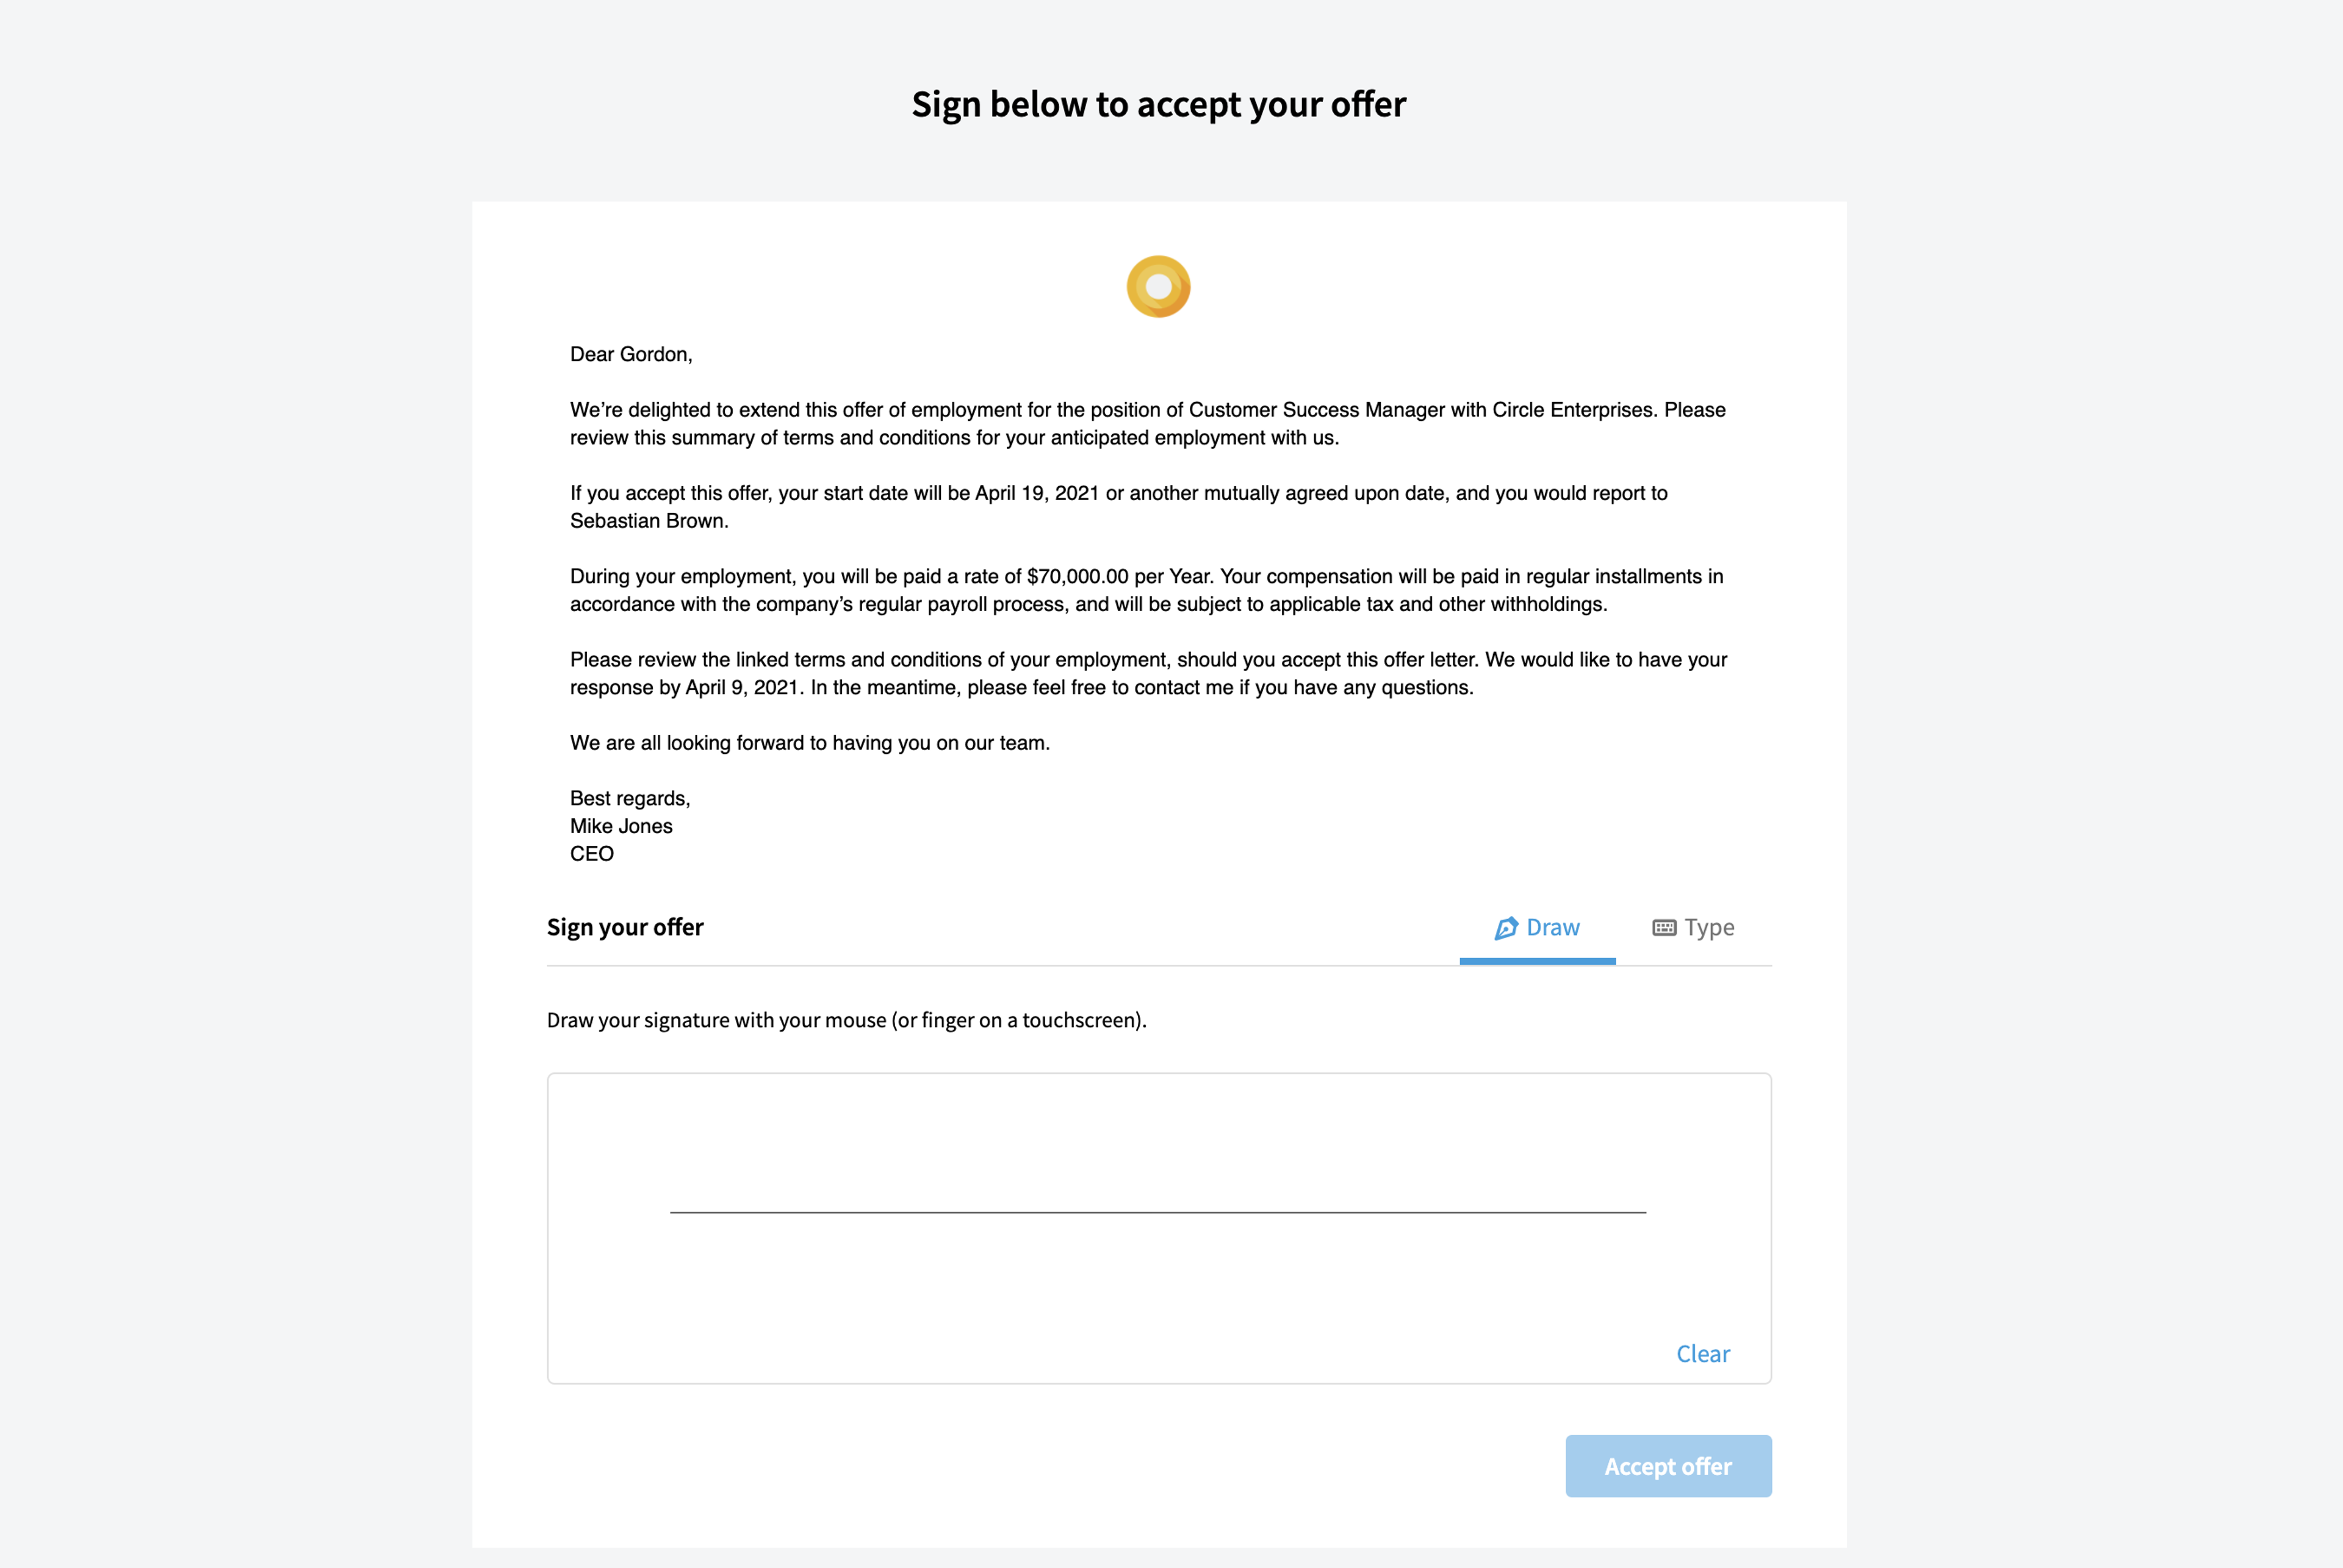This screenshot has width=2343, height=1568.
Task: Click the 'looking forward to having you' sentence
Action: 809,743
